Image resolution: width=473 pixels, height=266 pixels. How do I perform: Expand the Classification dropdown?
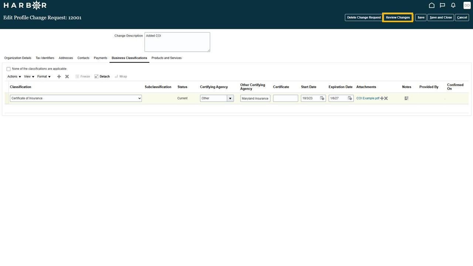tap(76, 98)
